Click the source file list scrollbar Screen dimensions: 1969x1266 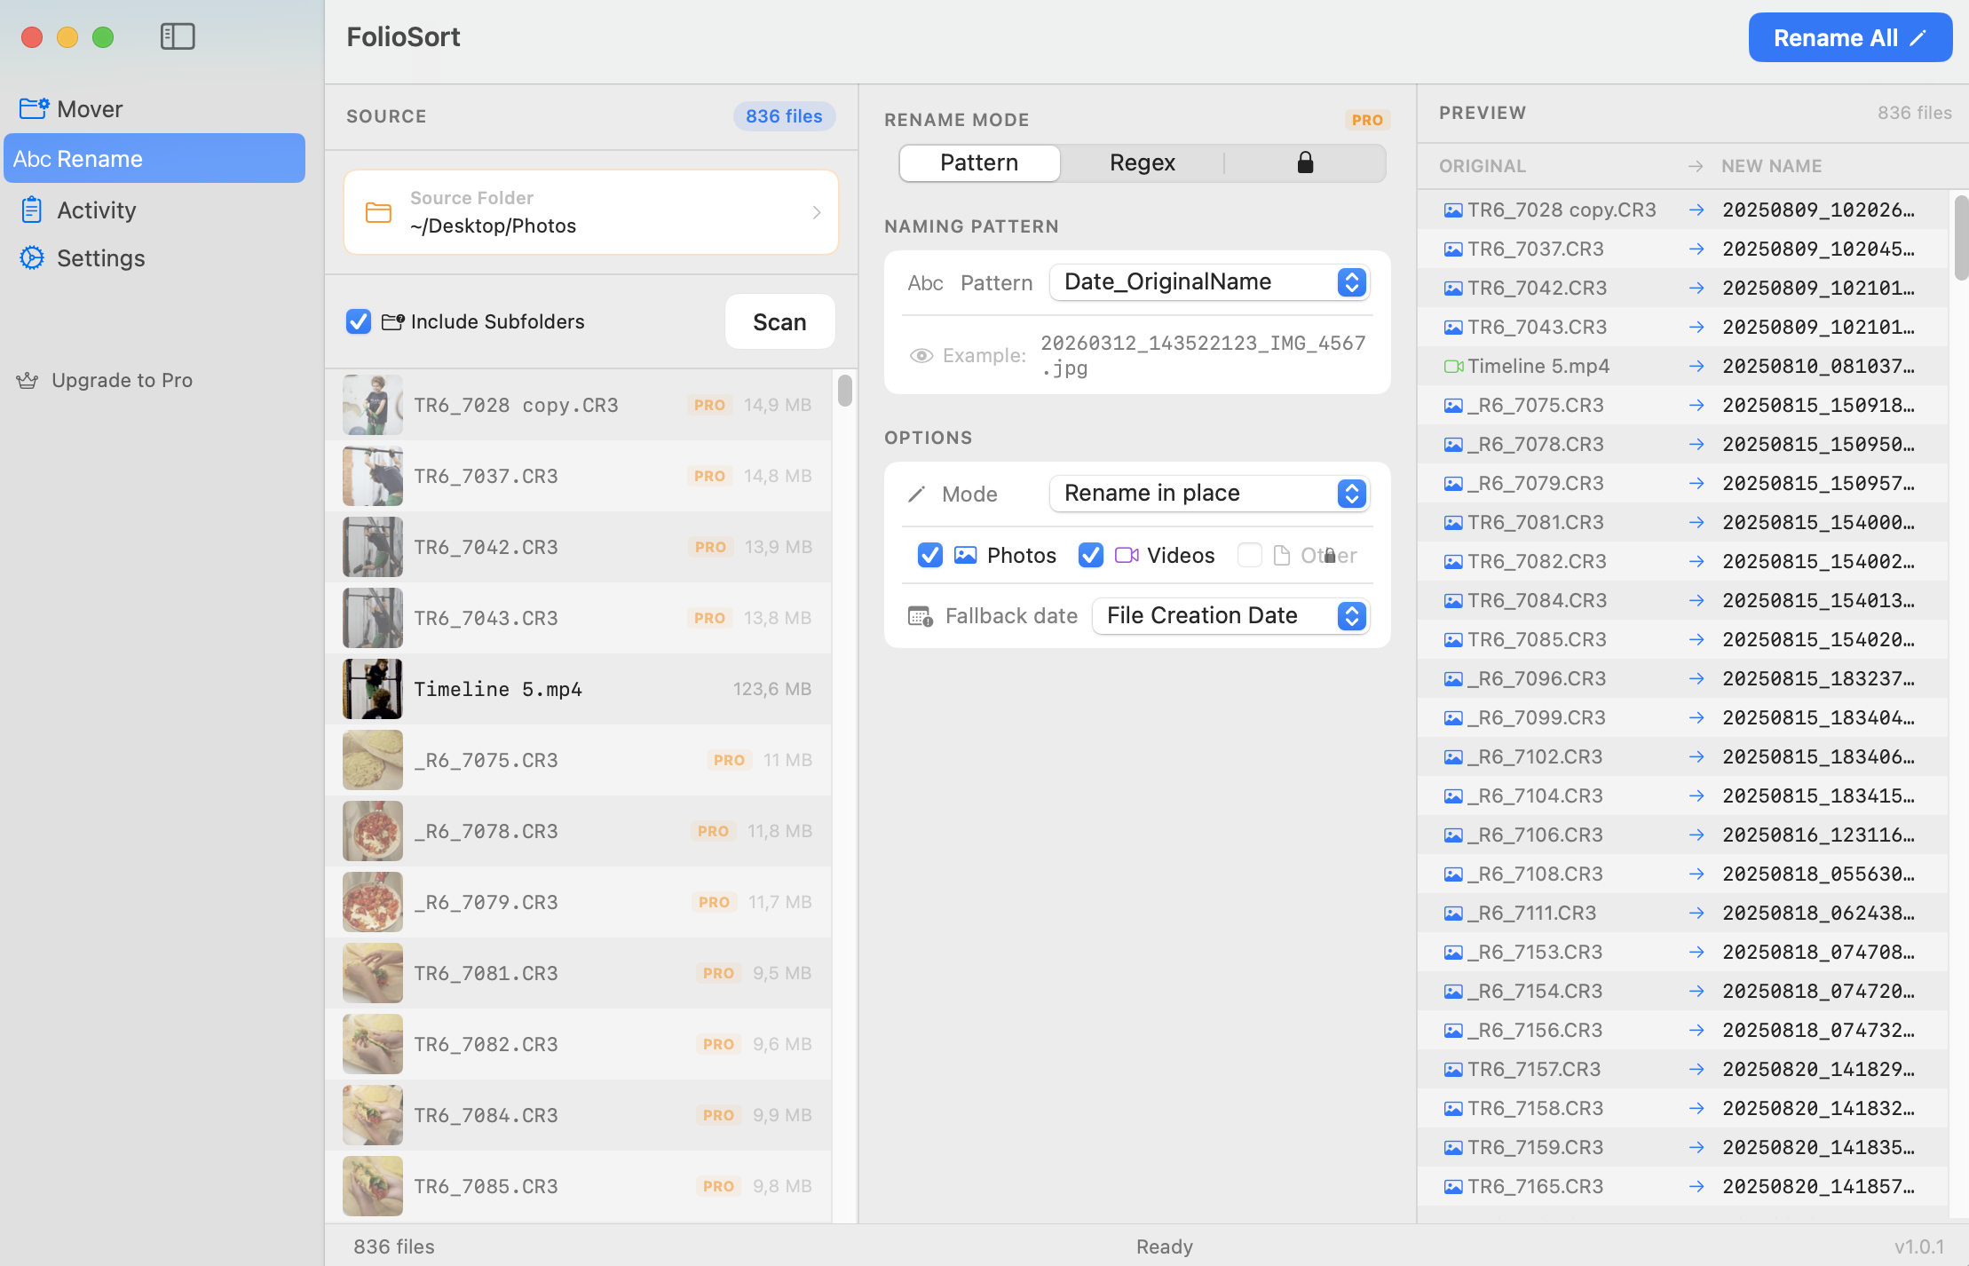(x=844, y=391)
